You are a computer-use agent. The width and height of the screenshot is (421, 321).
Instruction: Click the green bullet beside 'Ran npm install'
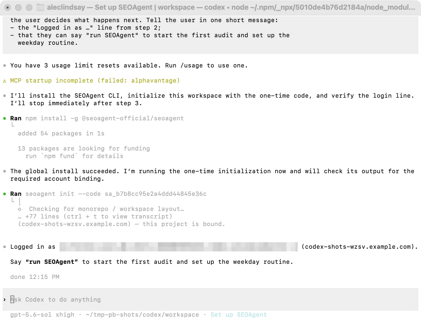pos(5,118)
